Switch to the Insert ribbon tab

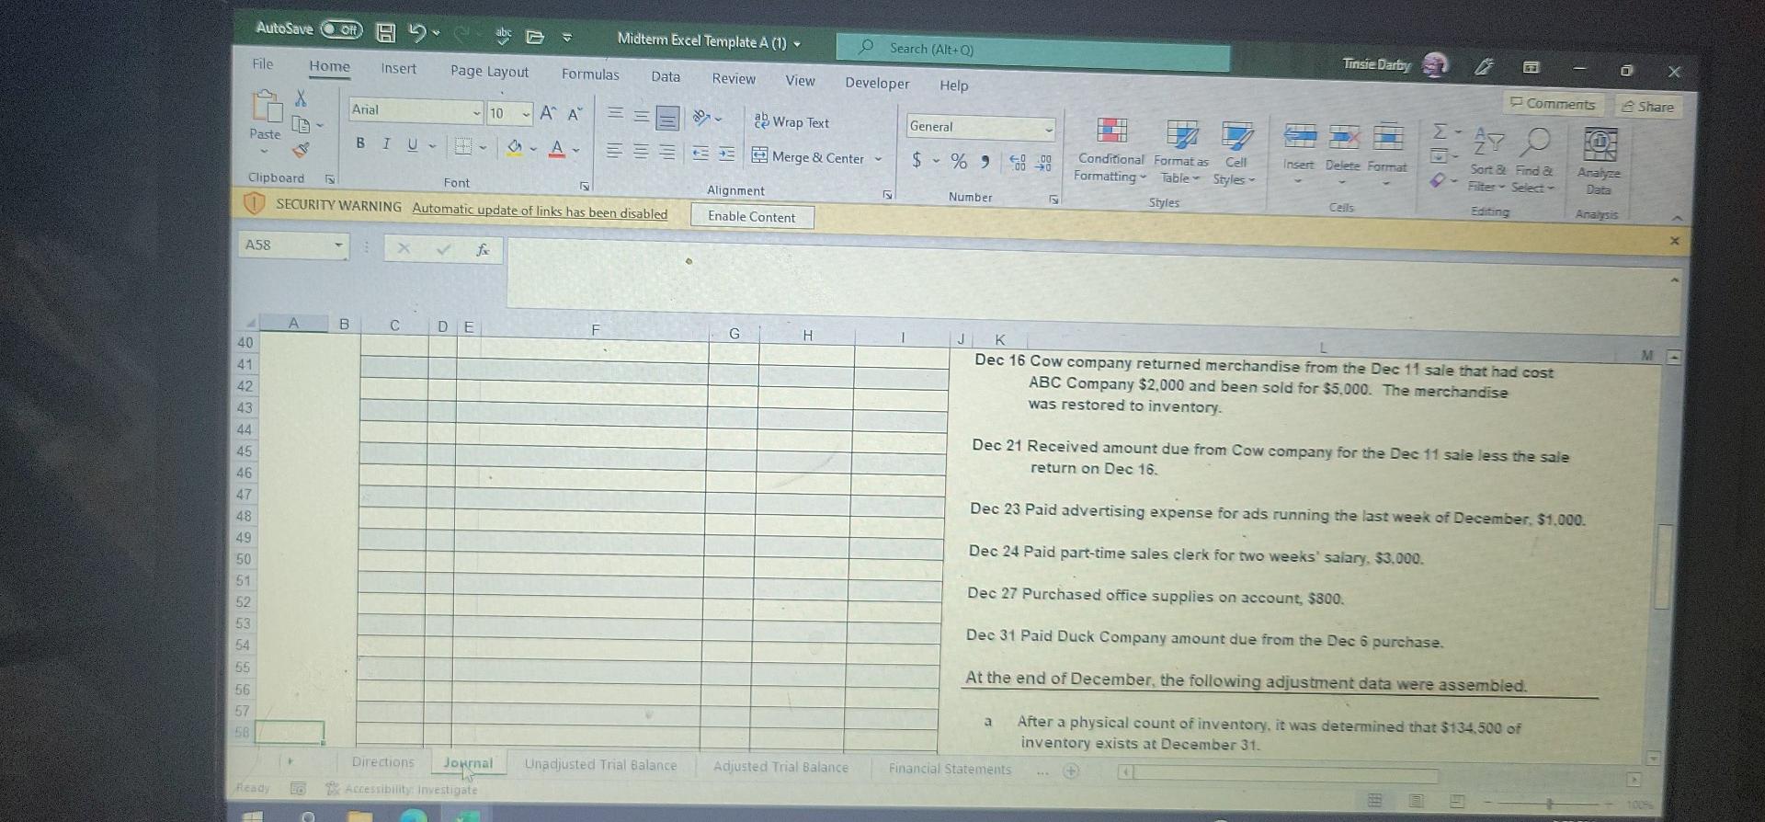398,68
